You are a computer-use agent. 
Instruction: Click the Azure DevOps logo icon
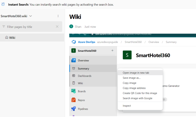(74, 42)
